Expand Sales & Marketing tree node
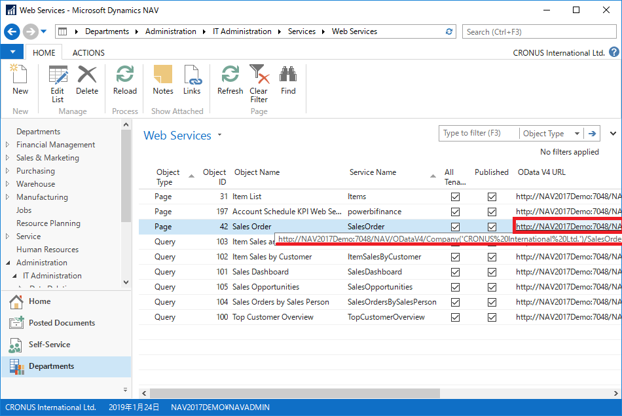This screenshot has height=416, width=622. (x=7, y=158)
